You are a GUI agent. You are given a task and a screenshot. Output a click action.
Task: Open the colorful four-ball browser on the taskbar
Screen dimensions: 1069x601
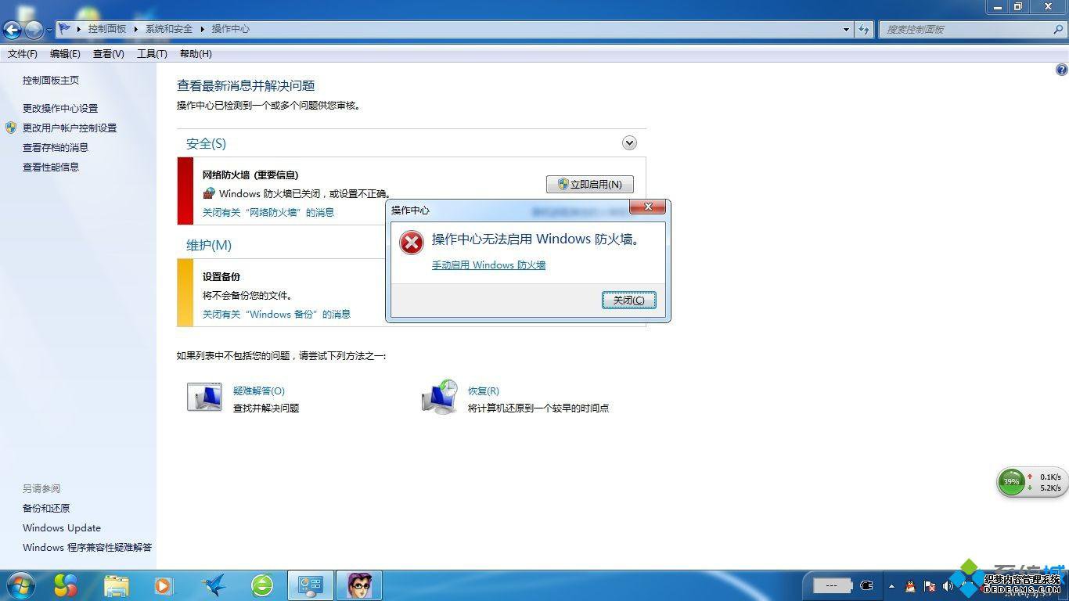point(66,585)
